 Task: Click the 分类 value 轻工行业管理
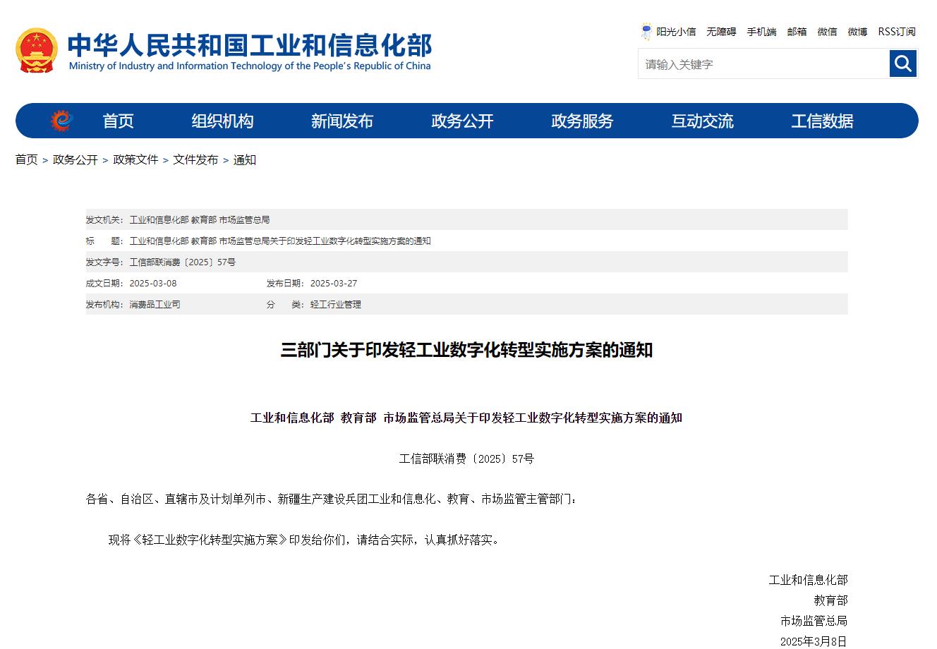point(335,305)
